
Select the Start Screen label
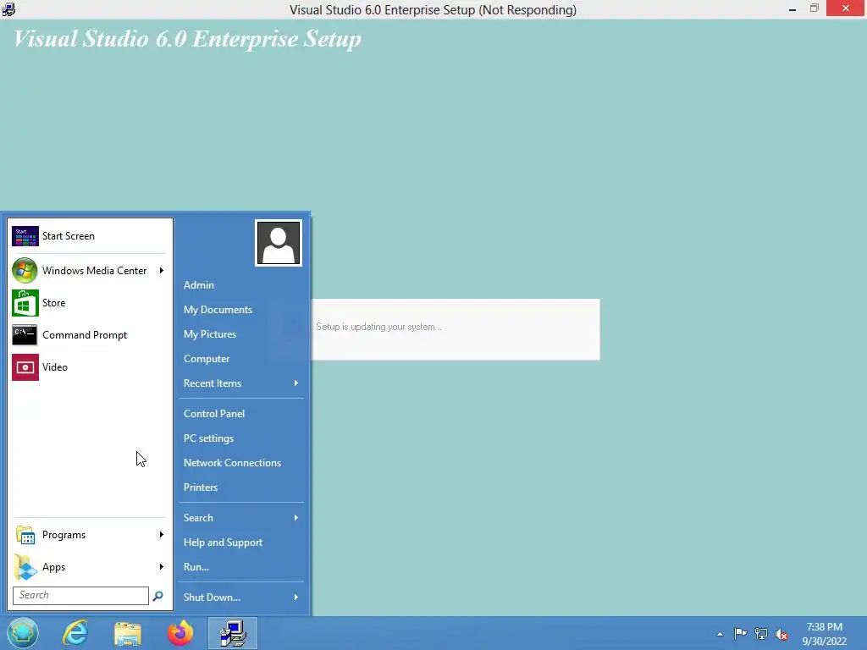69,236
